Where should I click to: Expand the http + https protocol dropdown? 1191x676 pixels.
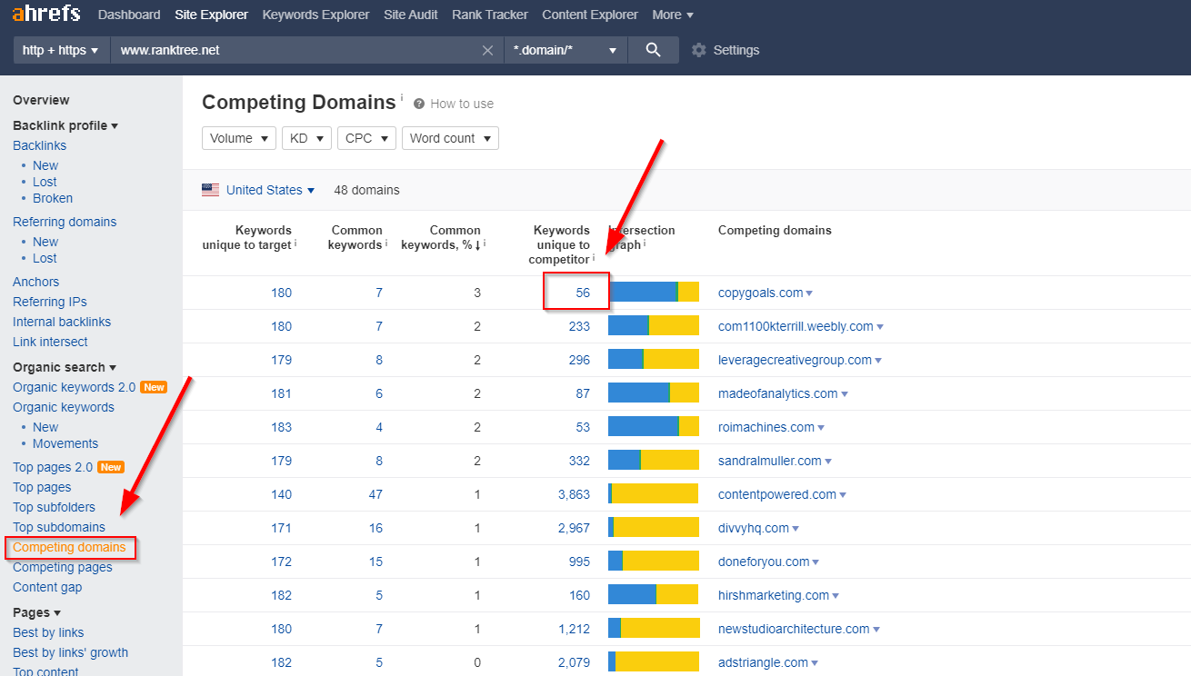pyautogui.click(x=60, y=50)
